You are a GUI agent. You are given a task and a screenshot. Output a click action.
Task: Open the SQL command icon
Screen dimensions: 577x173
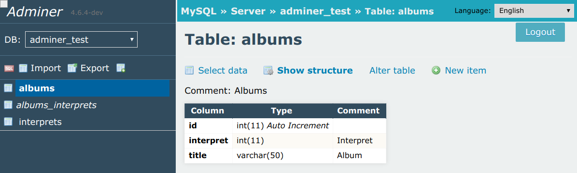pos(9,68)
